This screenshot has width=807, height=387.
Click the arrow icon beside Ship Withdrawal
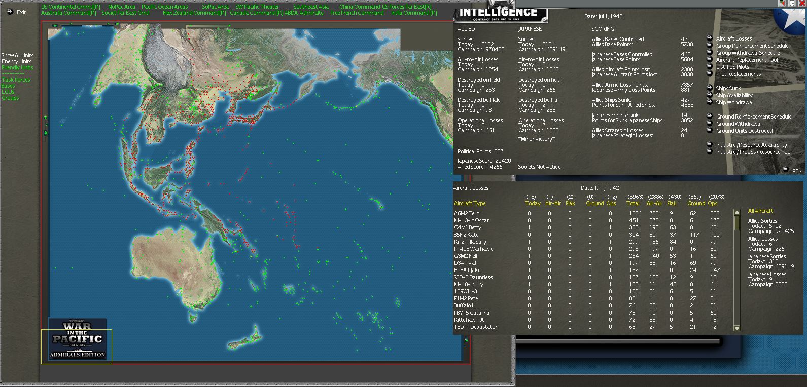click(x=709, y=102)
